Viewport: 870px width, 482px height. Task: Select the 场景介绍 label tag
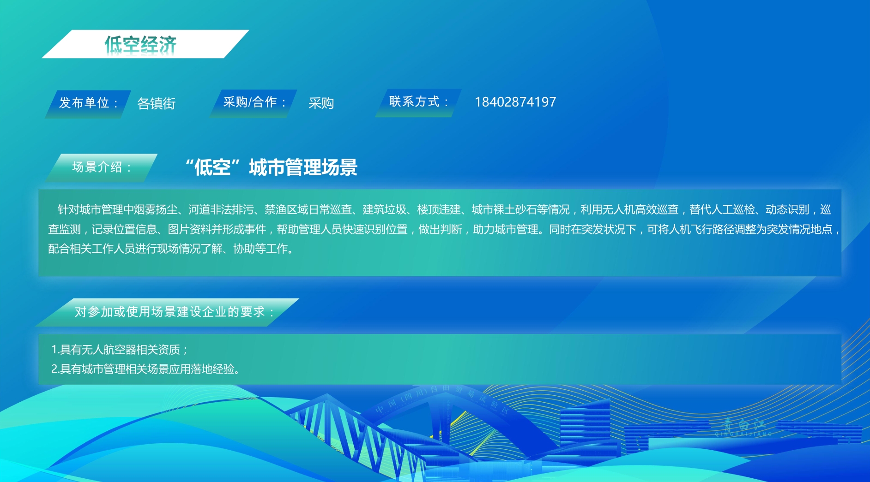(x=102, y=167)
